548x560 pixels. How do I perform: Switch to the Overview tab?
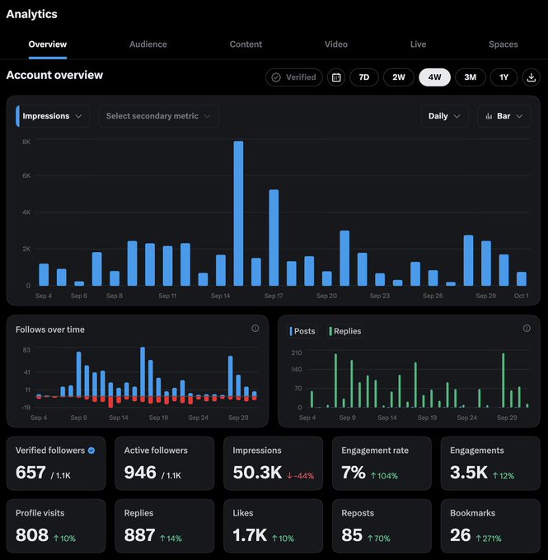click(x=48, y=44)
